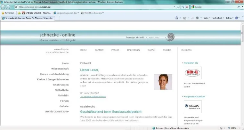Open the Kontakt navigation item
This screenshot has width=244, height=130.
[x=99, y=50]
